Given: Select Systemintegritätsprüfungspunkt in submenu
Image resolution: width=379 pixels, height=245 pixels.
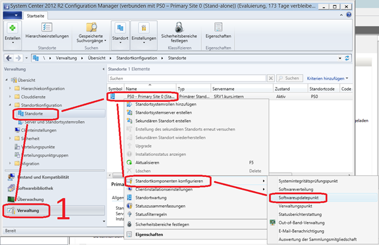Looking at the screenshot, I should [323, 181].
